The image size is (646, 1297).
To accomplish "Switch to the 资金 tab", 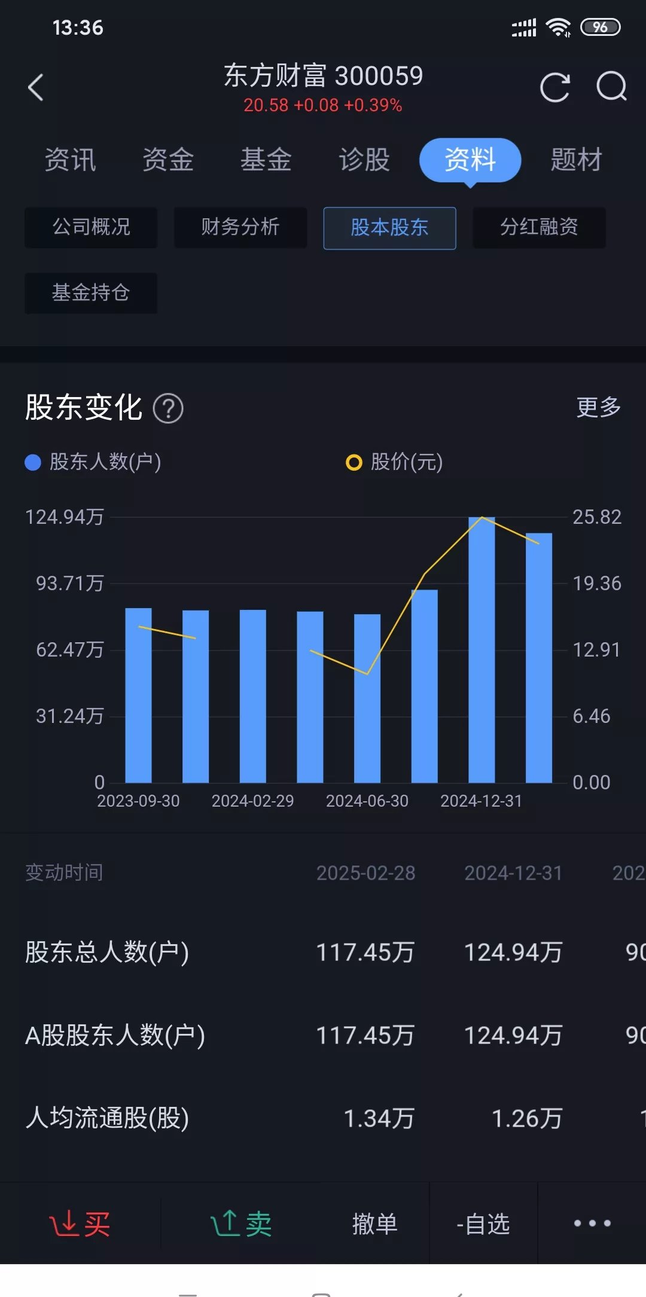I will tap(168, 160).
